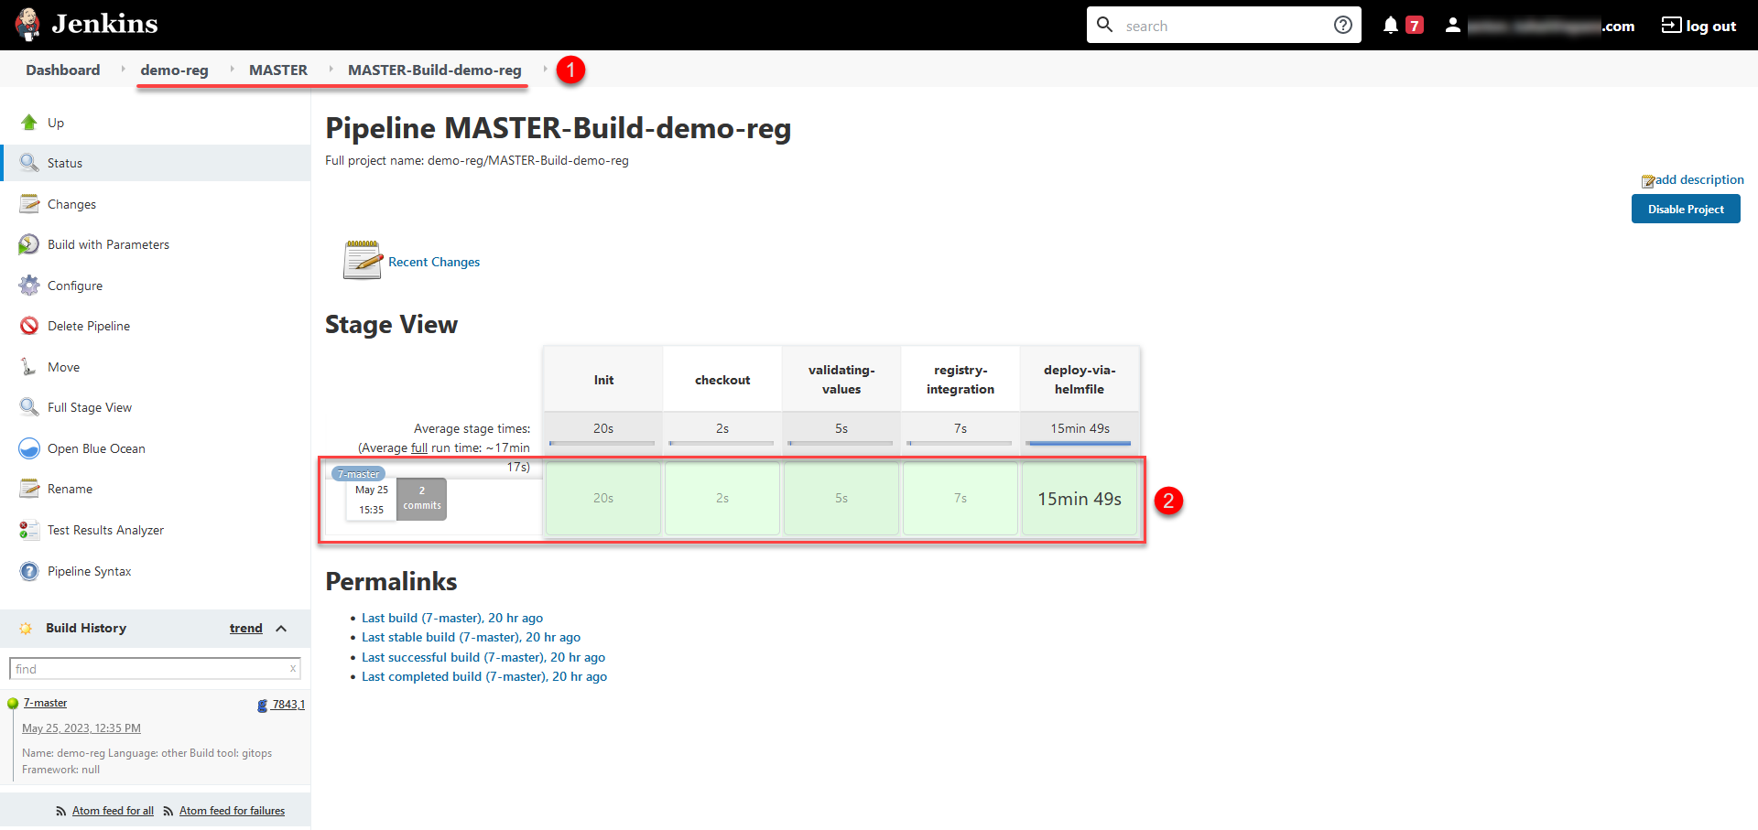Expand breadcrumb arrow after Dashboard
The image size is (1758, 830).
(x=123, y=69)
